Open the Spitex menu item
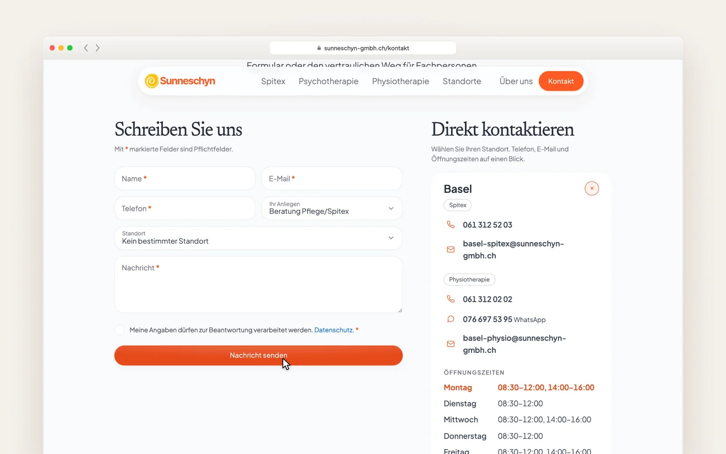 click(273, 81)
